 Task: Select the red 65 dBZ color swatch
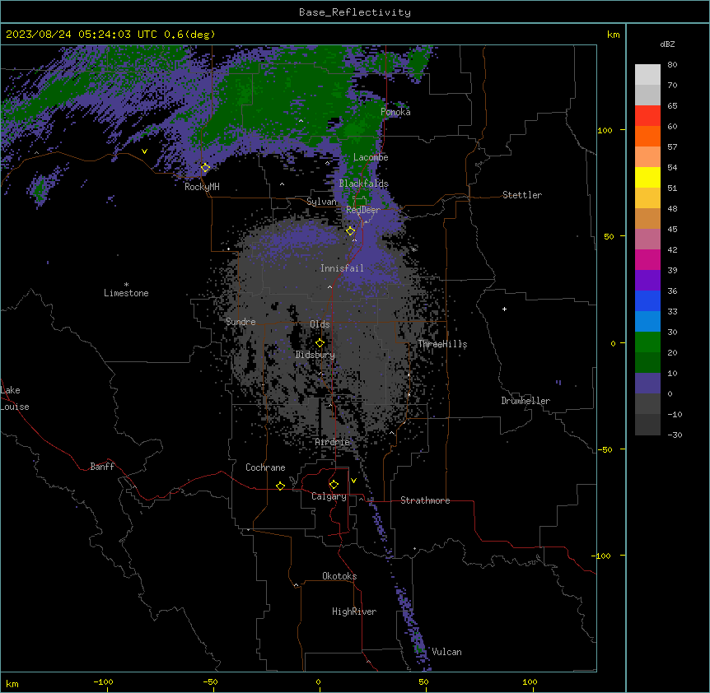(647, 115)
